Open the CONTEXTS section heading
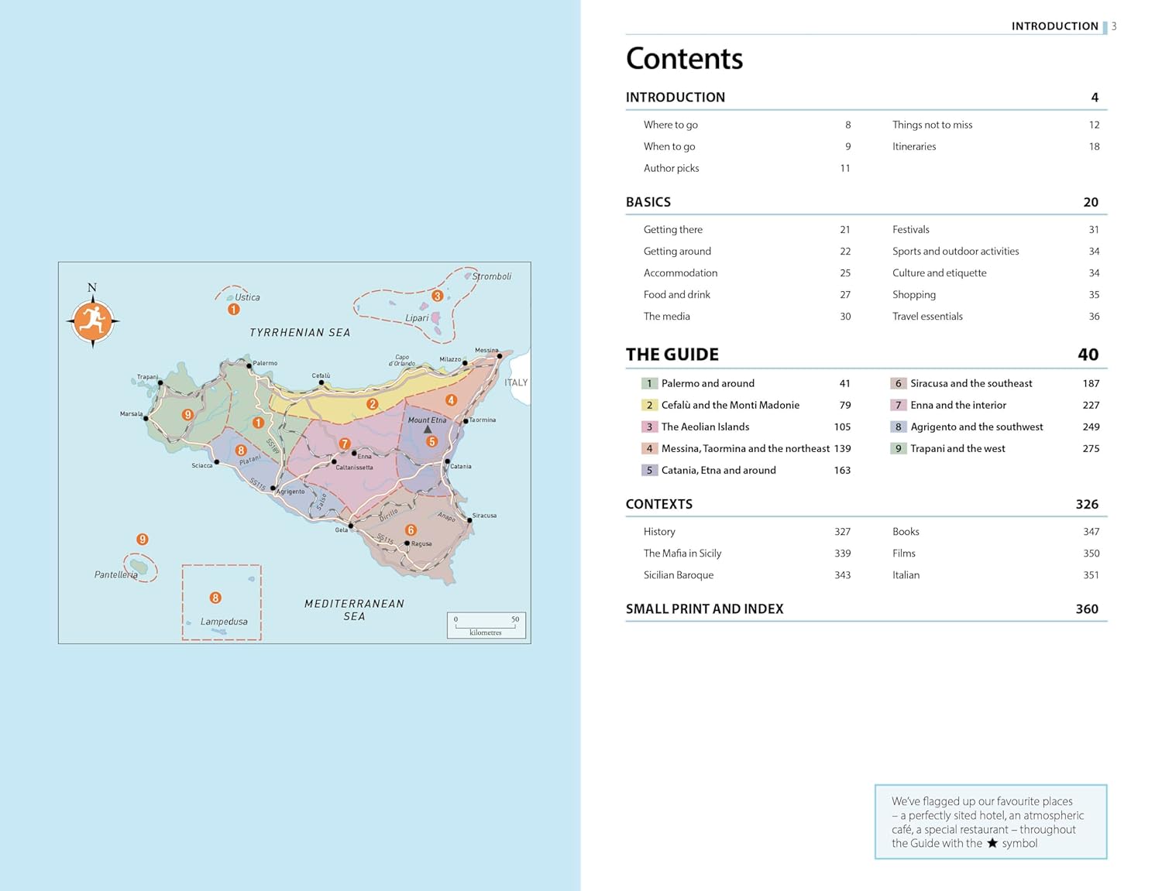The height and width of the screenshot is (891, 1162). click(x=658, y=504)
